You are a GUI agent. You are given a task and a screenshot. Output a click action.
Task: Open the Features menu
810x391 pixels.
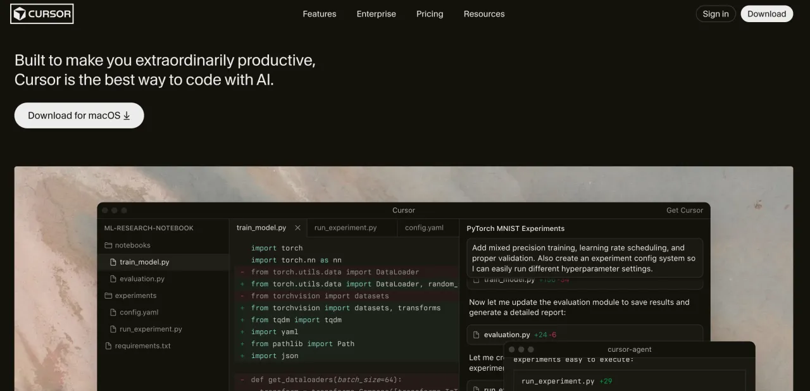pyautogui.click(x=320, y=14)
